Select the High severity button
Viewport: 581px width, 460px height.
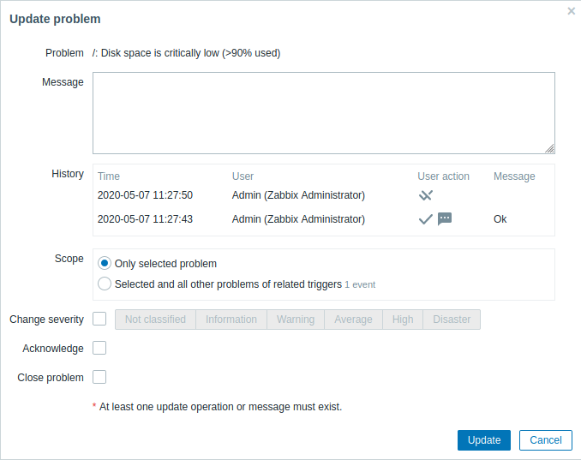click(x=403, y=320)
